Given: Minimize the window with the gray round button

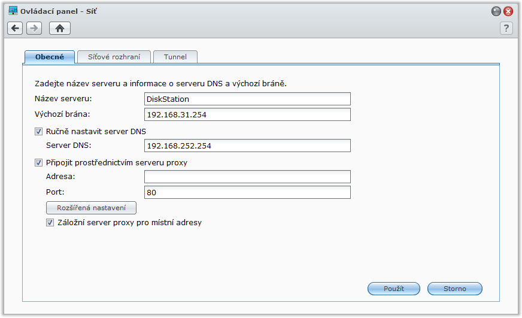Looking at the screenshot, I should [496, 11].
